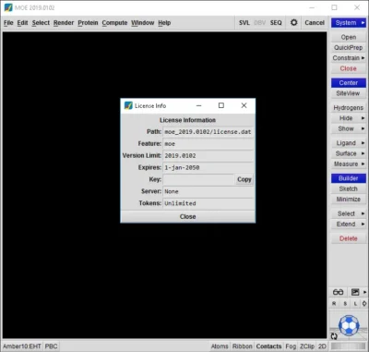Click the rotate arrows icon beside trackball
The image size is (369, 352).
tap(334, 336)
